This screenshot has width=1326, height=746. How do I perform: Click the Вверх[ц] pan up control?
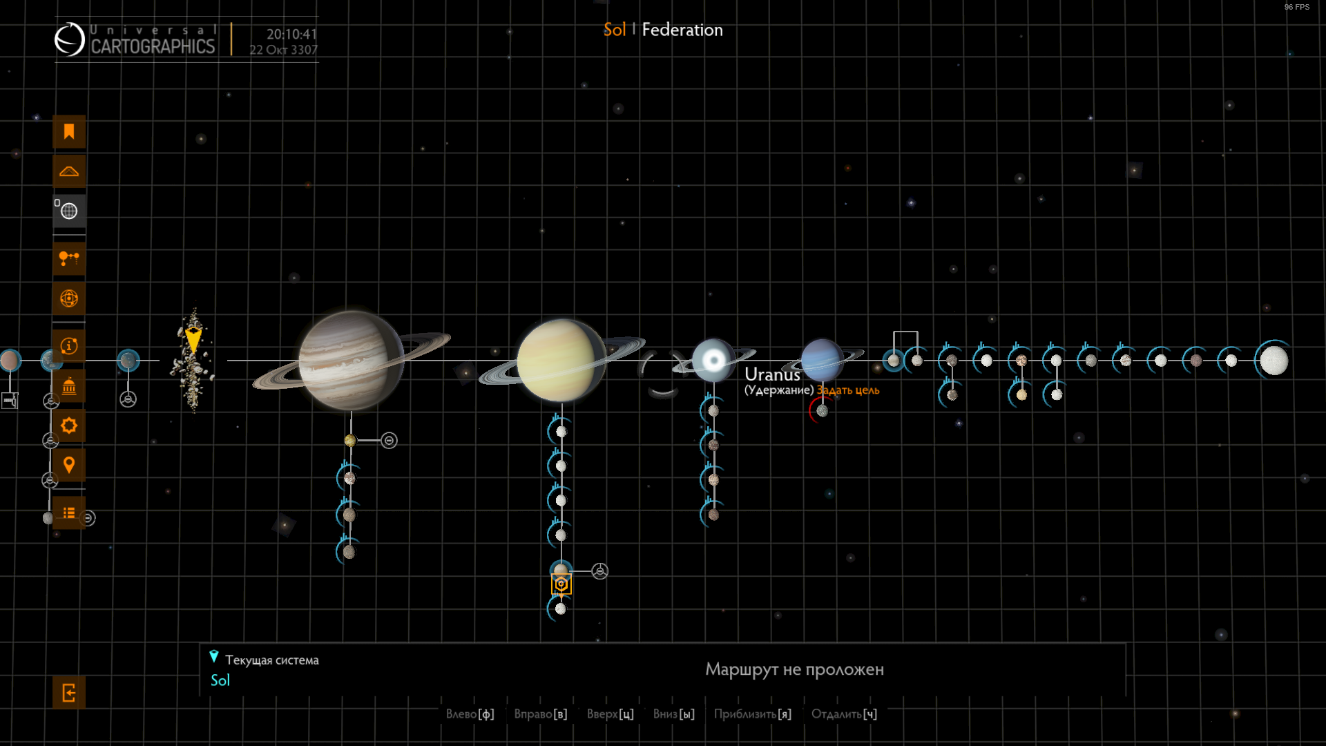click(x=611, y=714)
